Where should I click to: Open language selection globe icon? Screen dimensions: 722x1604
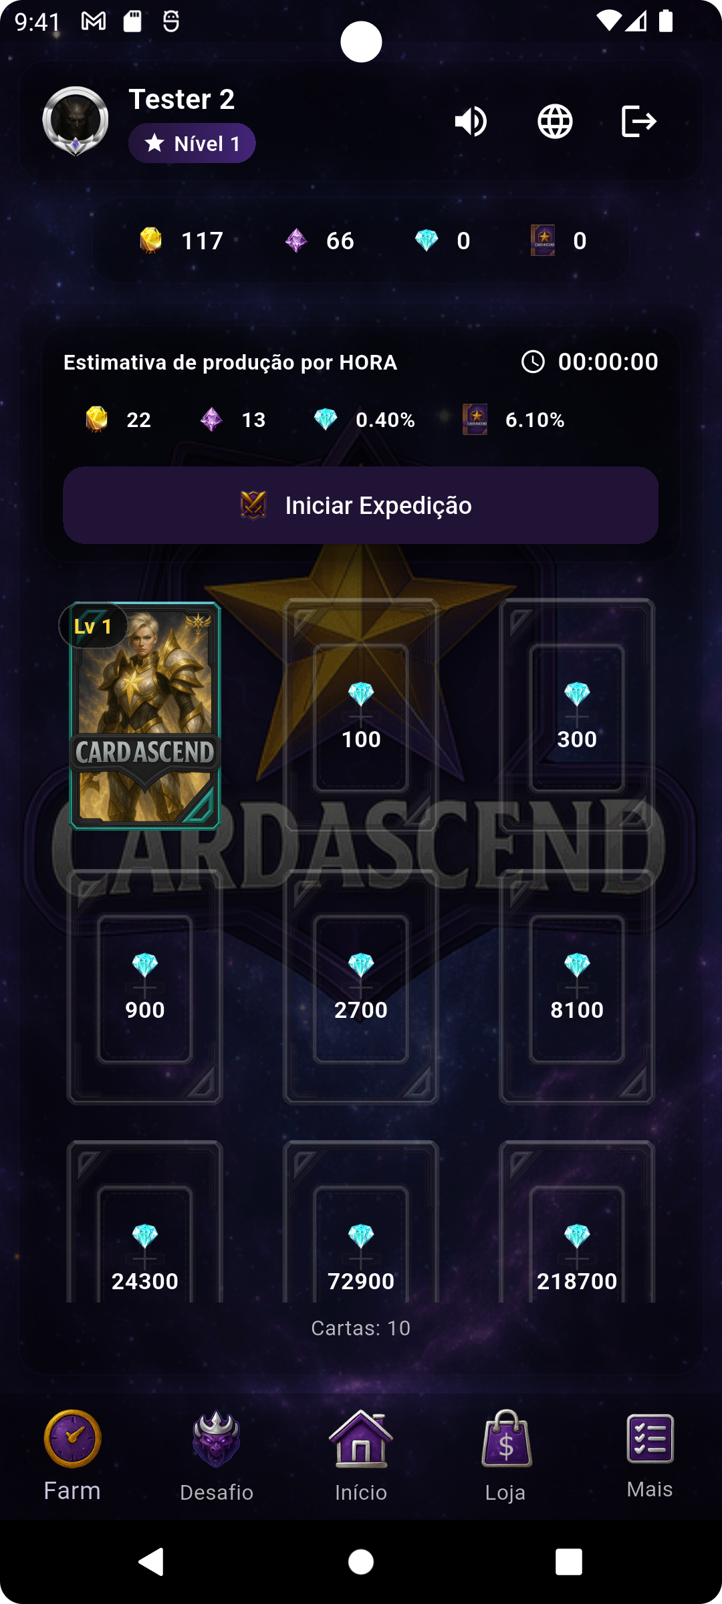coord(555,122)
